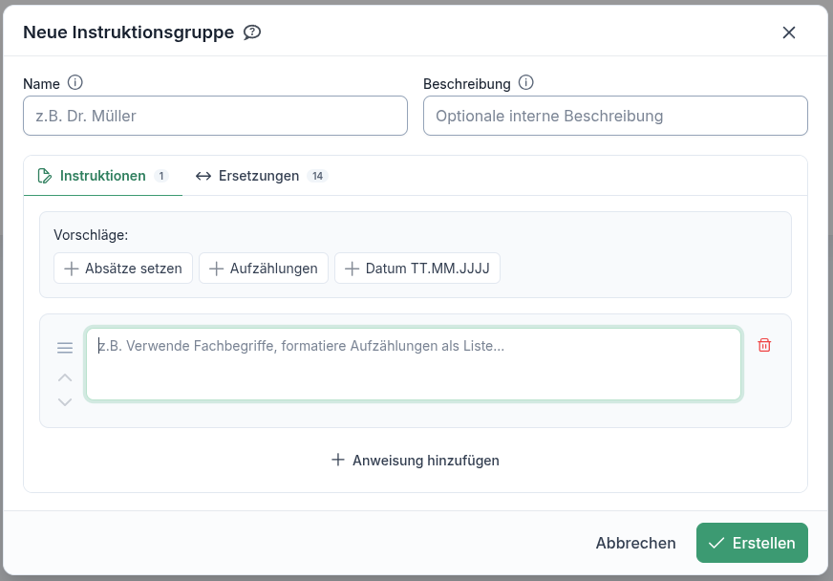833x581 pixels.
Task: Click 'Anweisung hinzufügen' to add an instruction
Action: click(x=415, y=460)
